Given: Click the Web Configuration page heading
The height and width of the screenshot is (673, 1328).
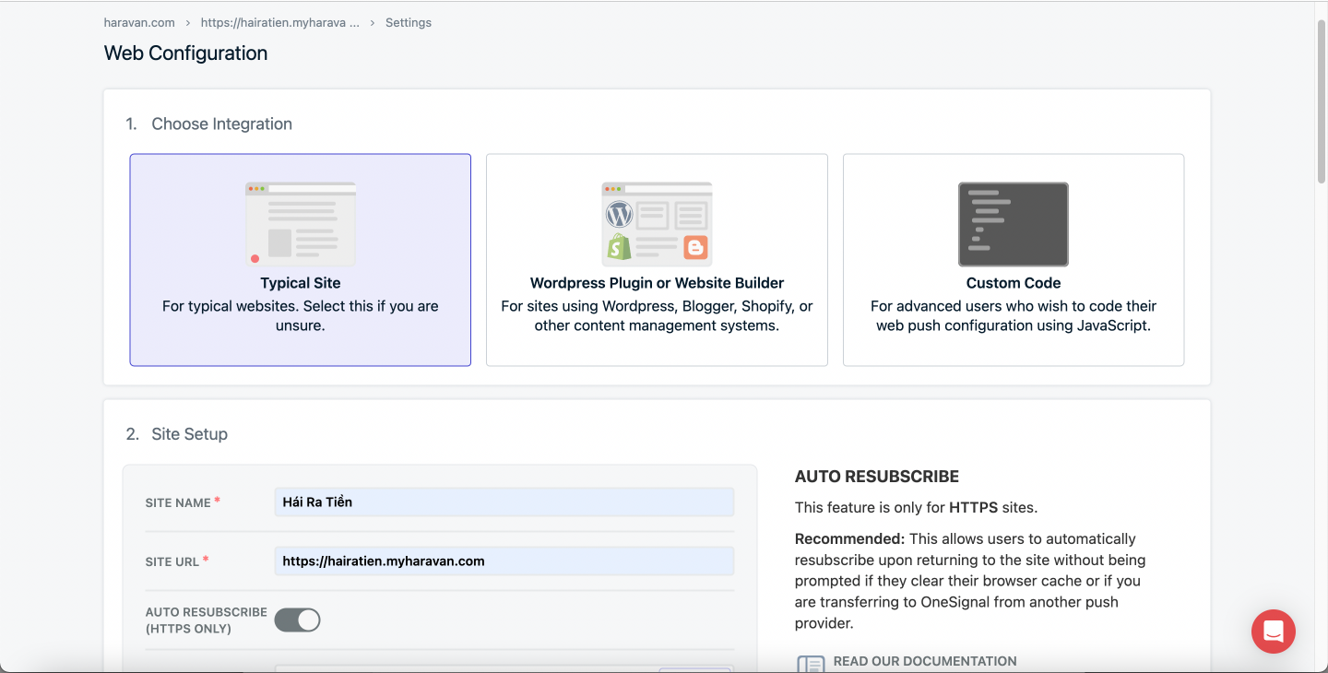Looking at the screenshot, I should [x=185, y=53].
